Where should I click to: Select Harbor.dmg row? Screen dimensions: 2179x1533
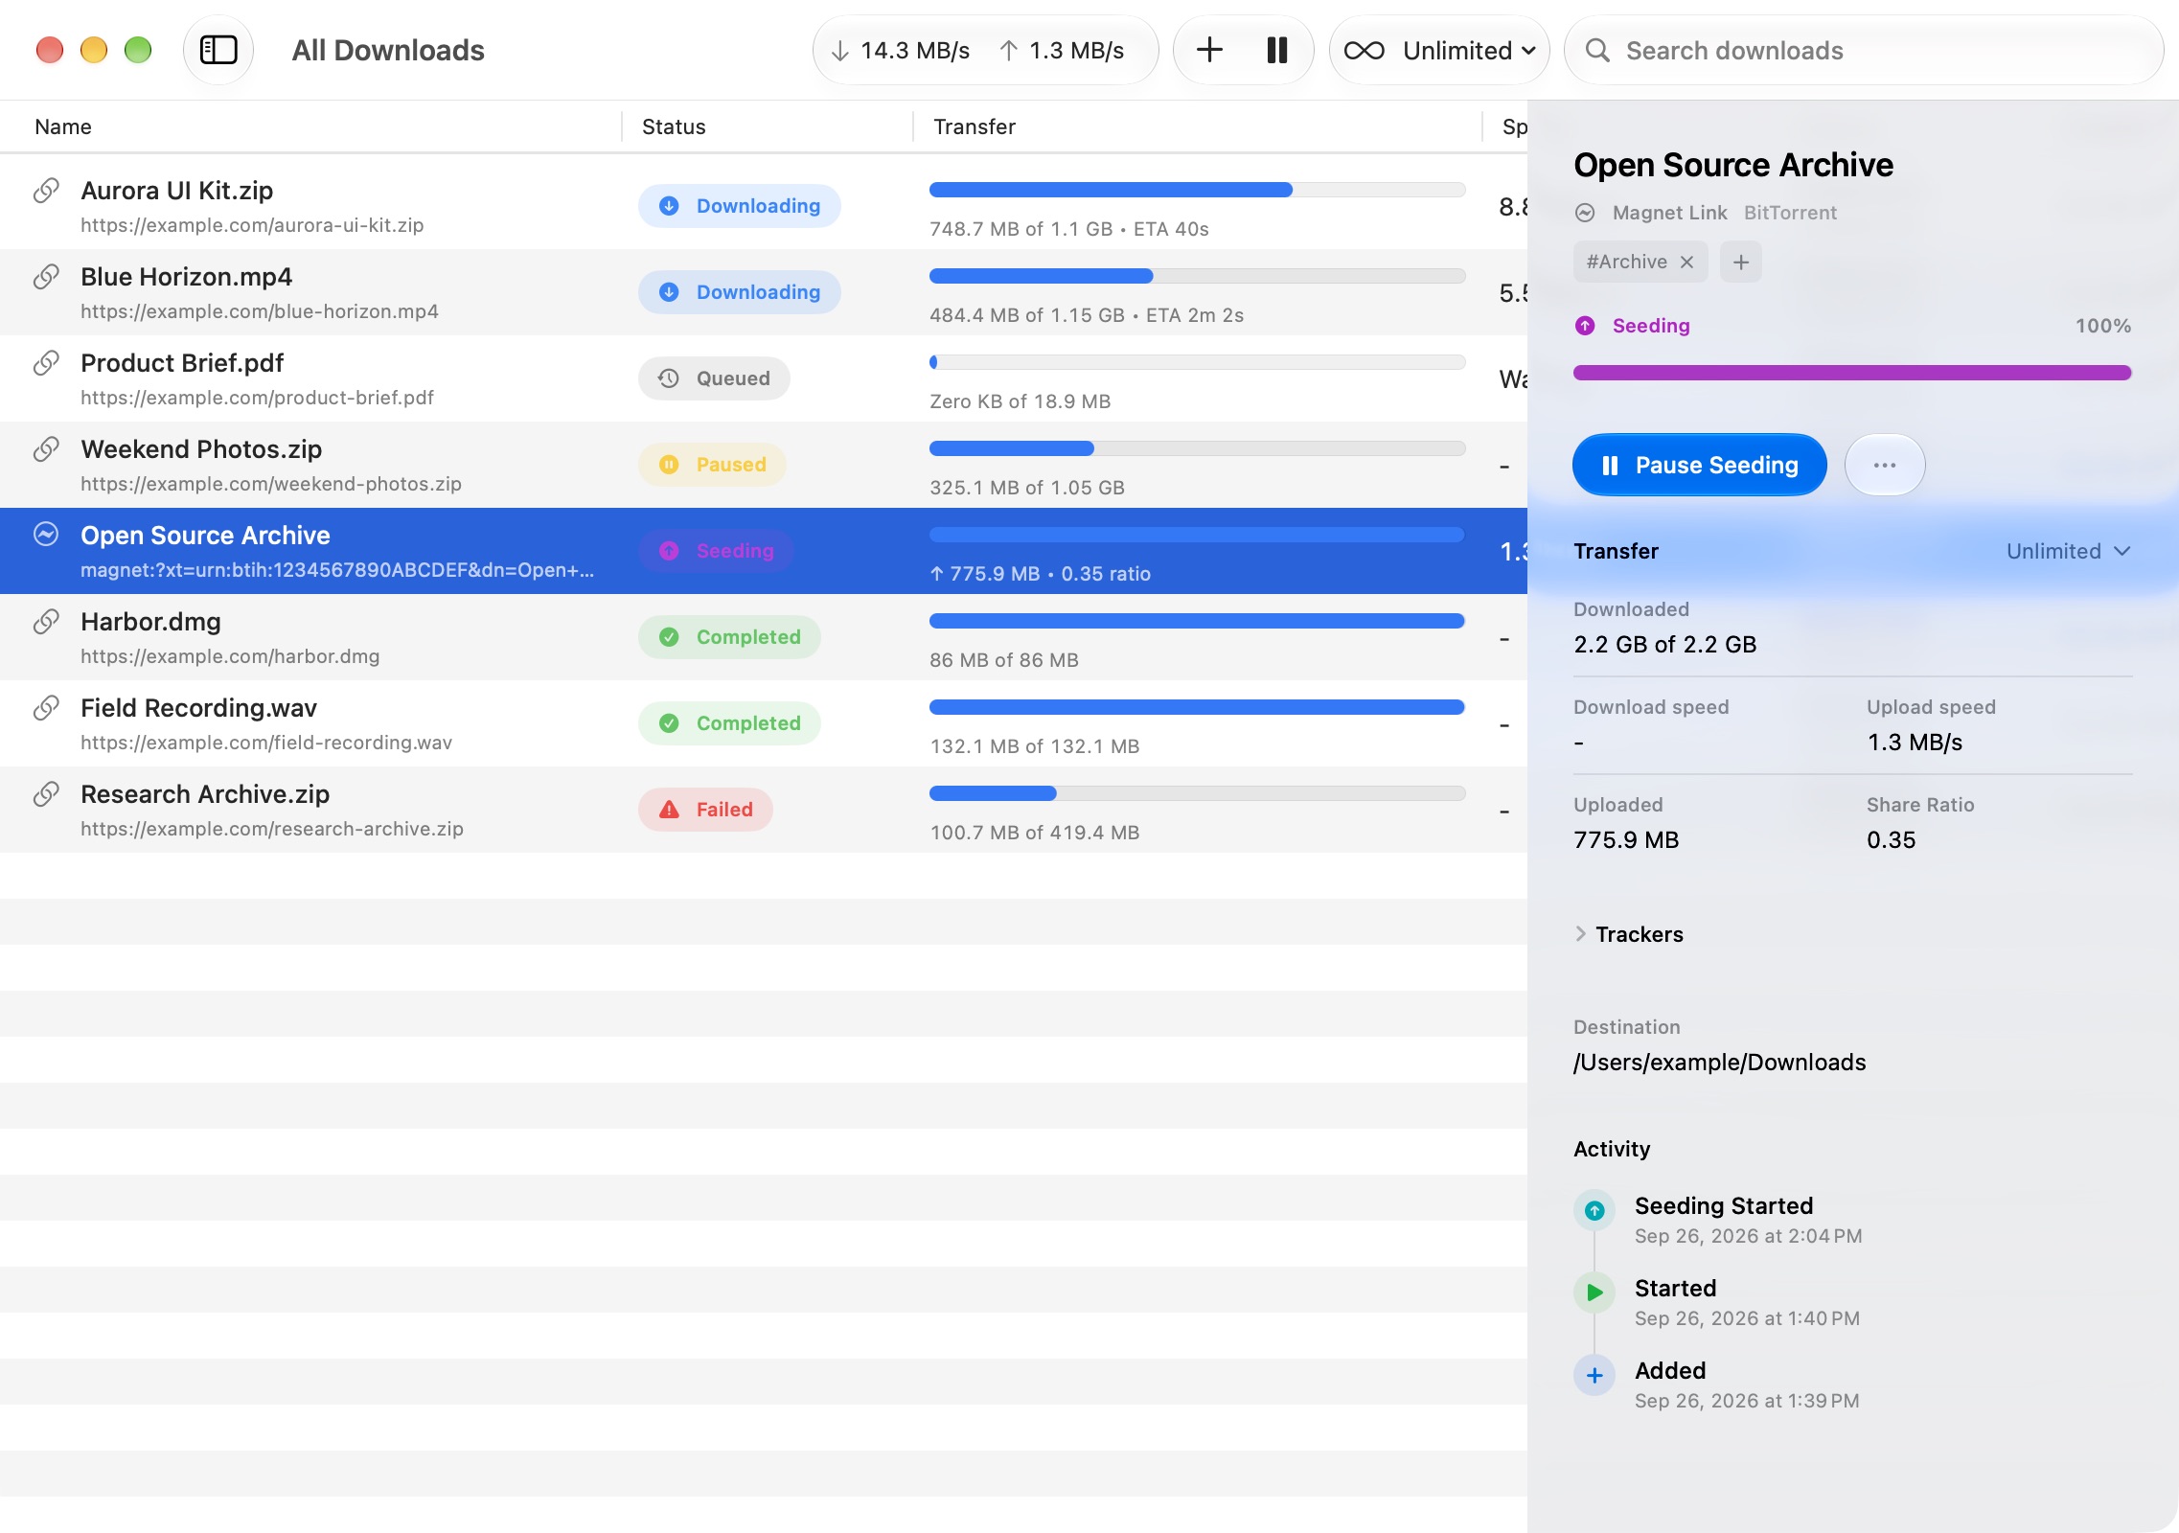[764, 637]
